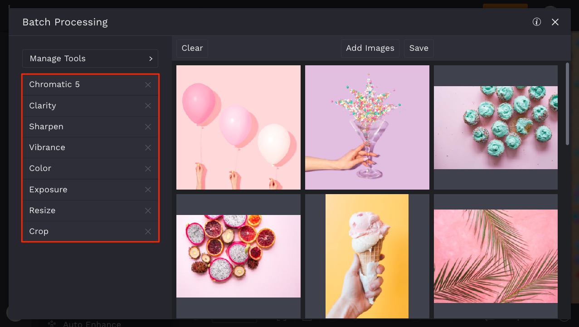The height and width of the screenshot is (327, 579).
Task: Open the Clarity tool row
Action: tap(90, 106)
